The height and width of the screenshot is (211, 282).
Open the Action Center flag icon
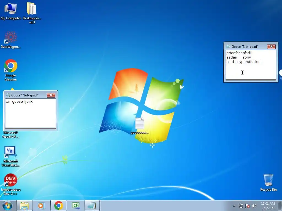(x=248, y=206)
